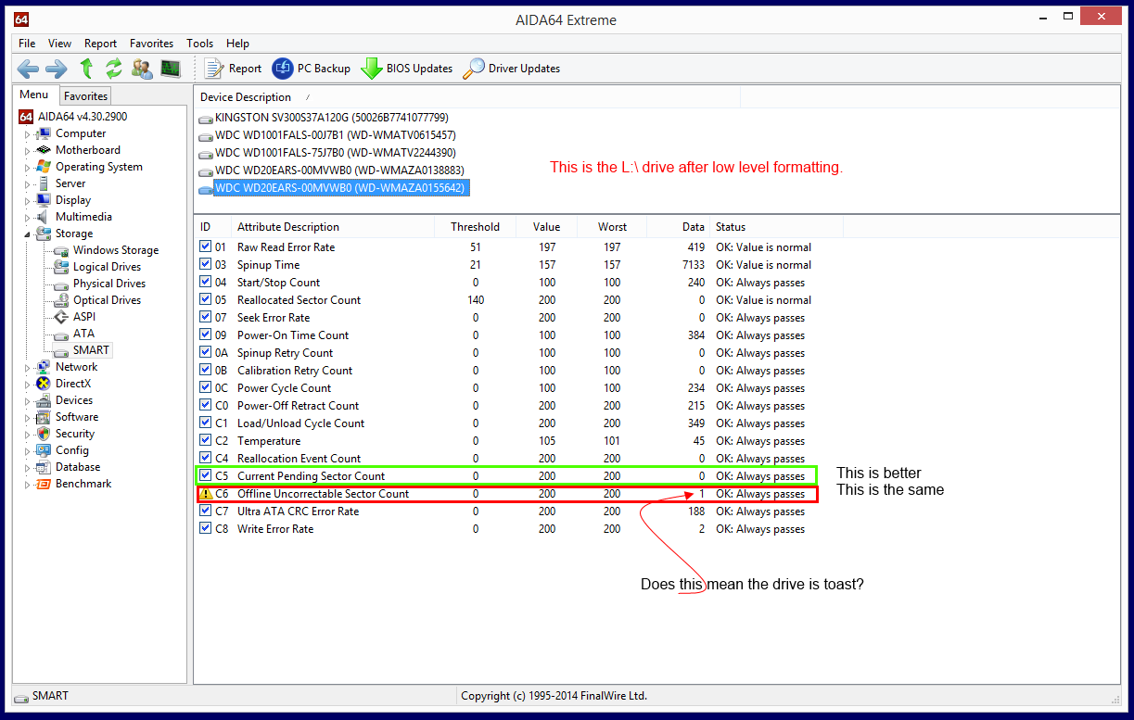Select the DirectX node

(x=73, y=384)
